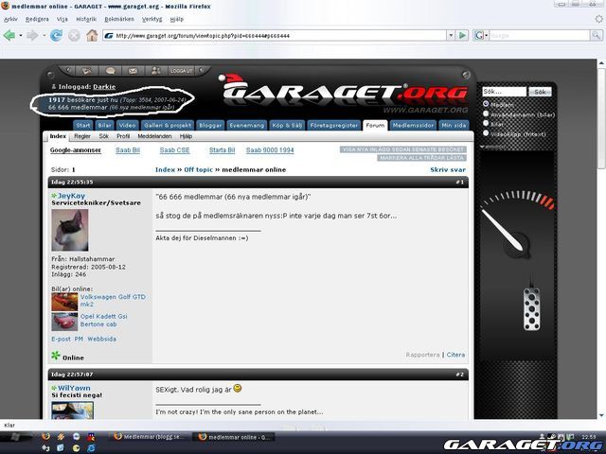Launch Firefox from the quick launch icons
The height and width of the screenshot is (454, 606).
point(45,437)
